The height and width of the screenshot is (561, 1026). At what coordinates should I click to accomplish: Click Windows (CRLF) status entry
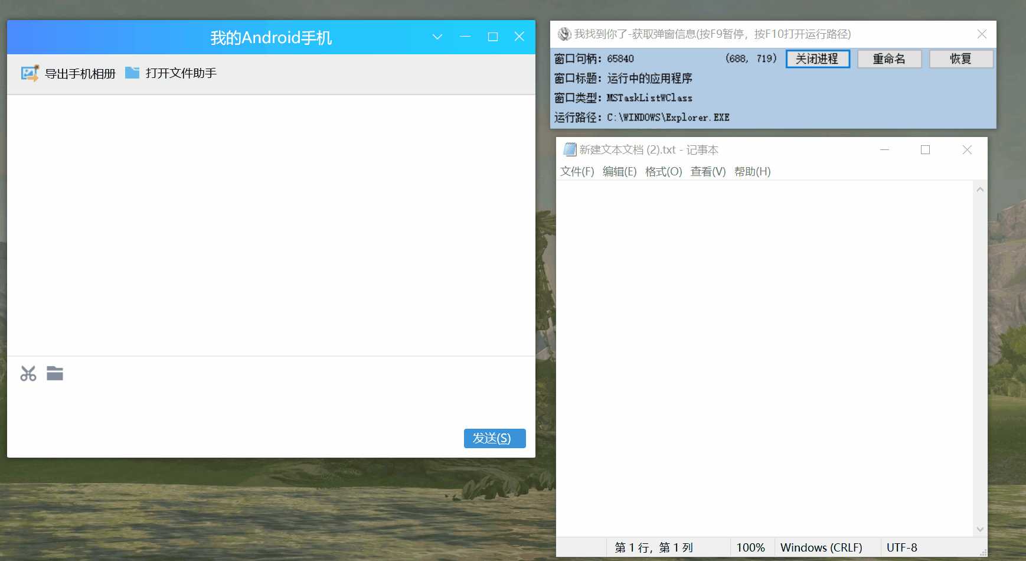coord(821,548)
